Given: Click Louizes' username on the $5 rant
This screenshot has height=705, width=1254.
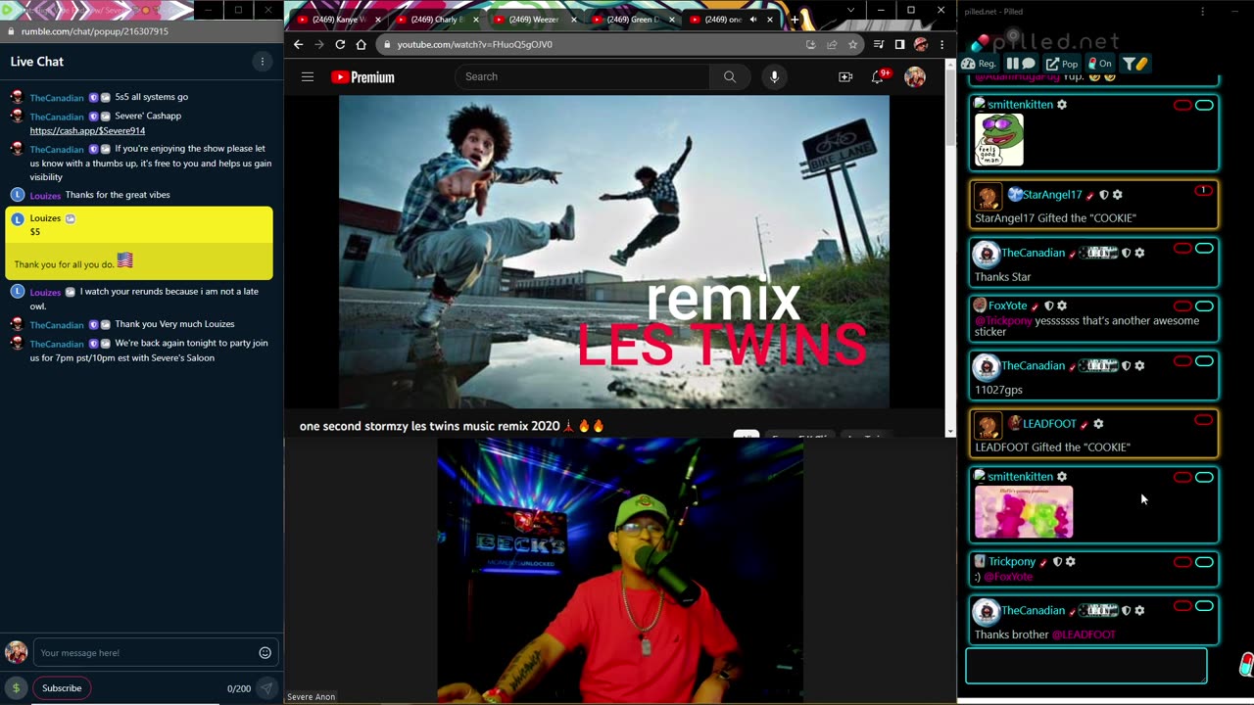Looking at the screenshot, I should (45, 218).
